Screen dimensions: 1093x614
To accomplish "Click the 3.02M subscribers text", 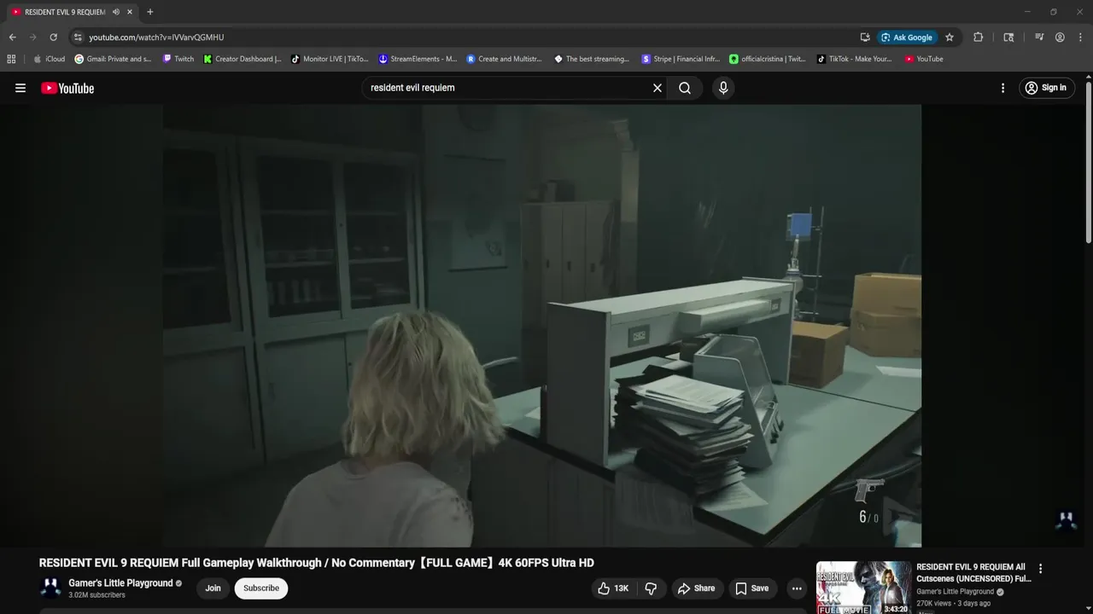I will [x=96, y=595].
